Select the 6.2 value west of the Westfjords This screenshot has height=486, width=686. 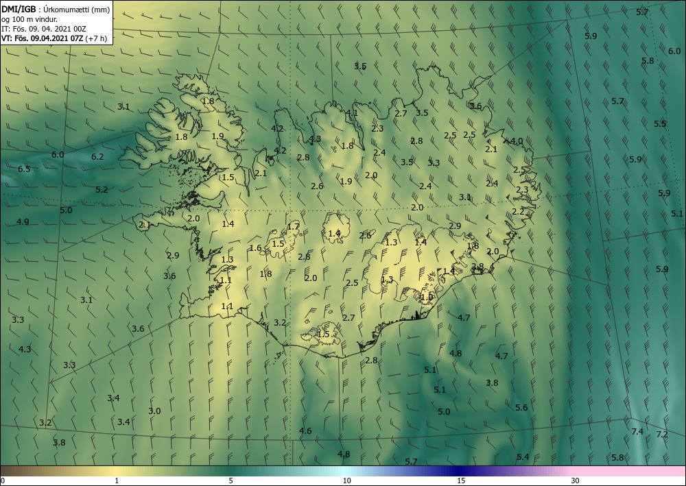(x=97, y=156)
